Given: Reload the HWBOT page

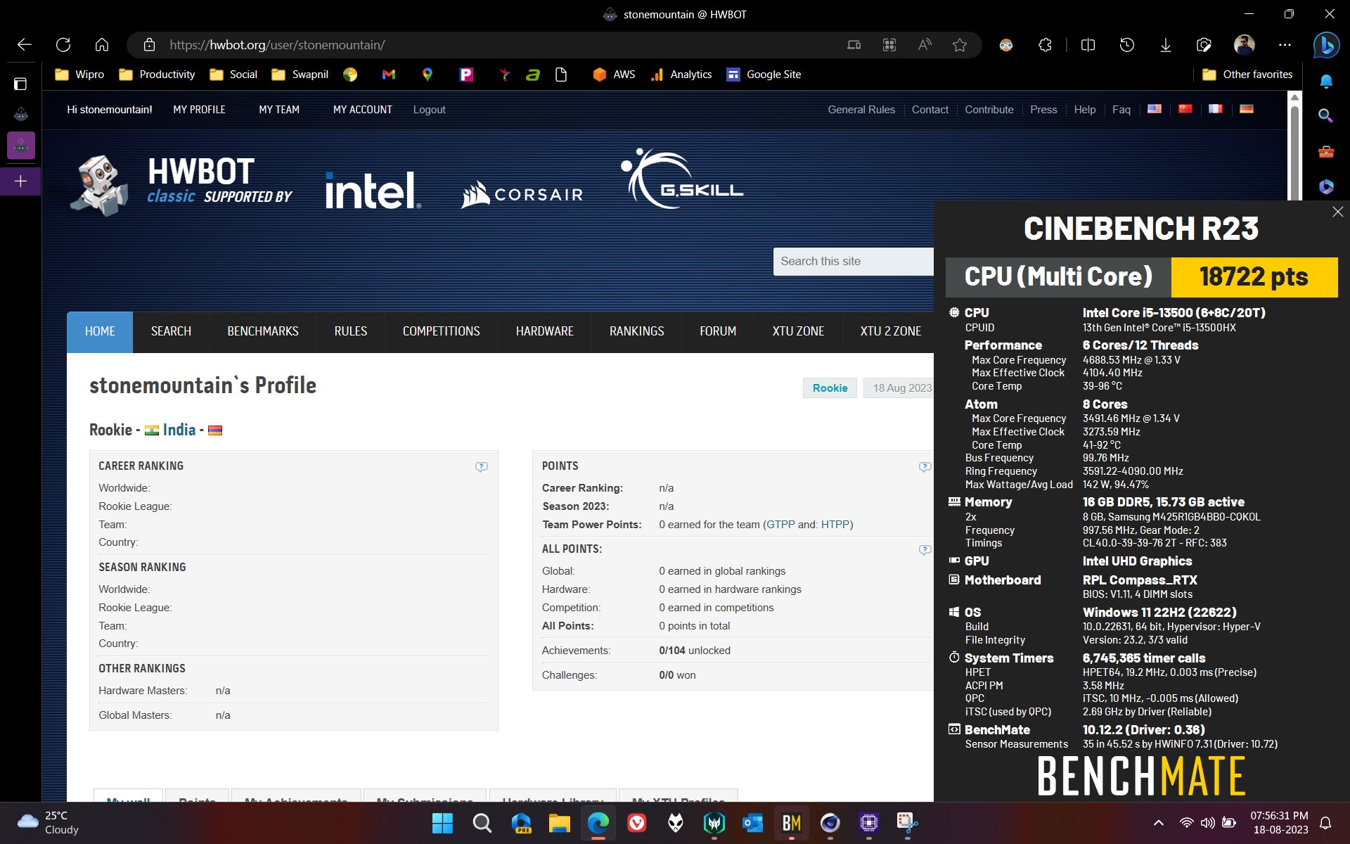Looking at the screenshot, I should [x=63, y=45].
